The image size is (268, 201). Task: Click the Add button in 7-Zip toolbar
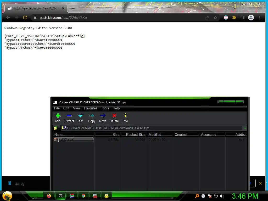click(58, 118)
